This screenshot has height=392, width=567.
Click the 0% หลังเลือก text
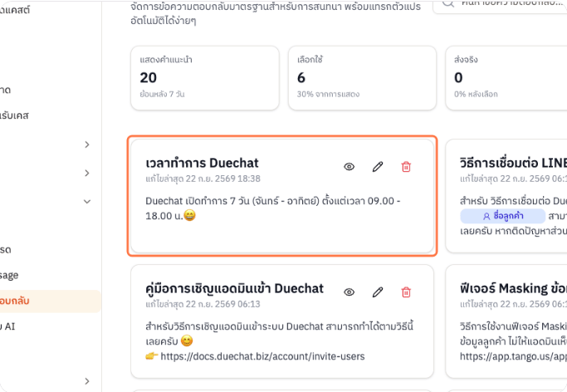pos(476,94)
